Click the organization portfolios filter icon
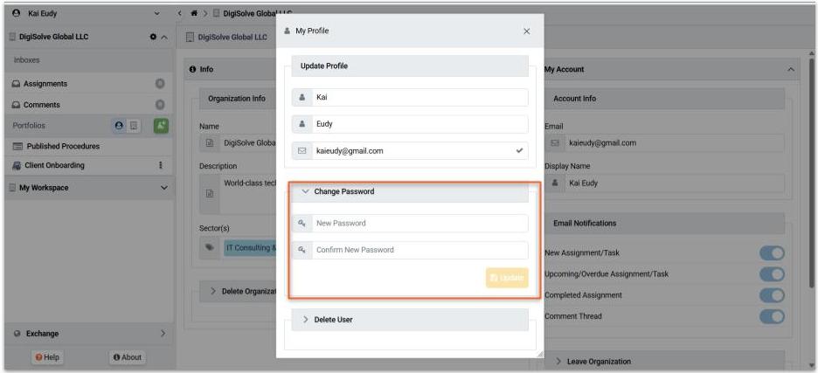The height and width of the screenshot is (373, 818). click(134, 126)
